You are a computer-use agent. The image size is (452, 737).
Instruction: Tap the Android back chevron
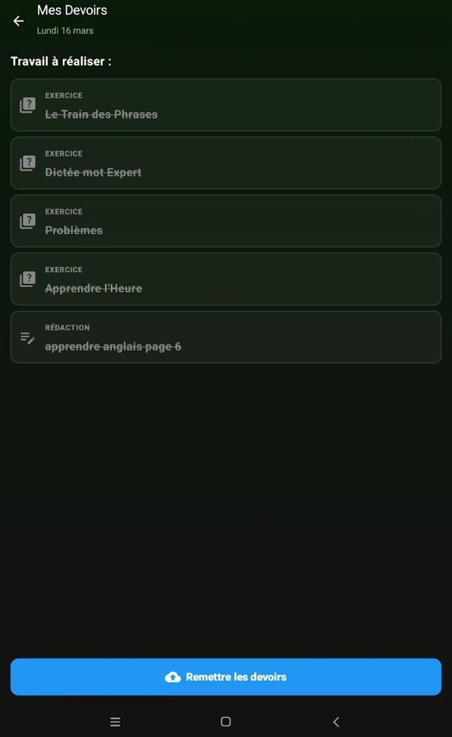click(336, 721)
